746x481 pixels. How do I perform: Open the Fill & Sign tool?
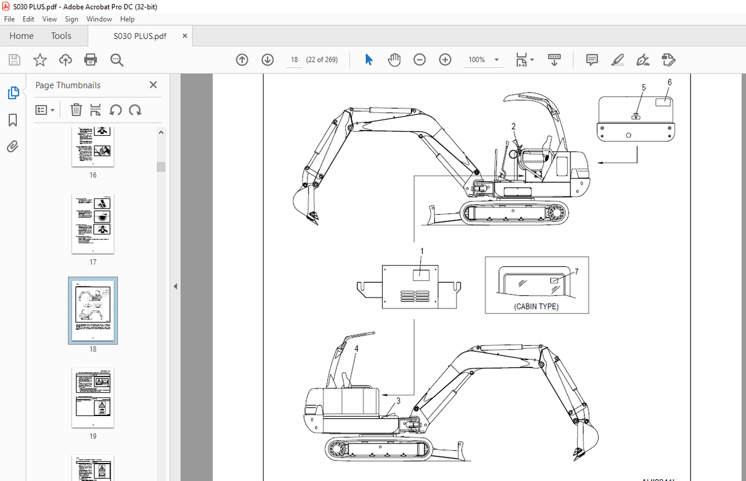tap(643, 60)
